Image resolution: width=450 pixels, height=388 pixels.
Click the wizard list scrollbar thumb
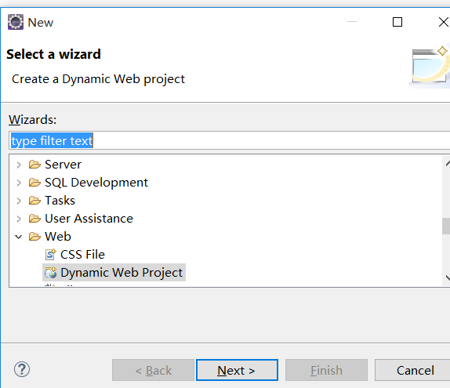[446, 227]
